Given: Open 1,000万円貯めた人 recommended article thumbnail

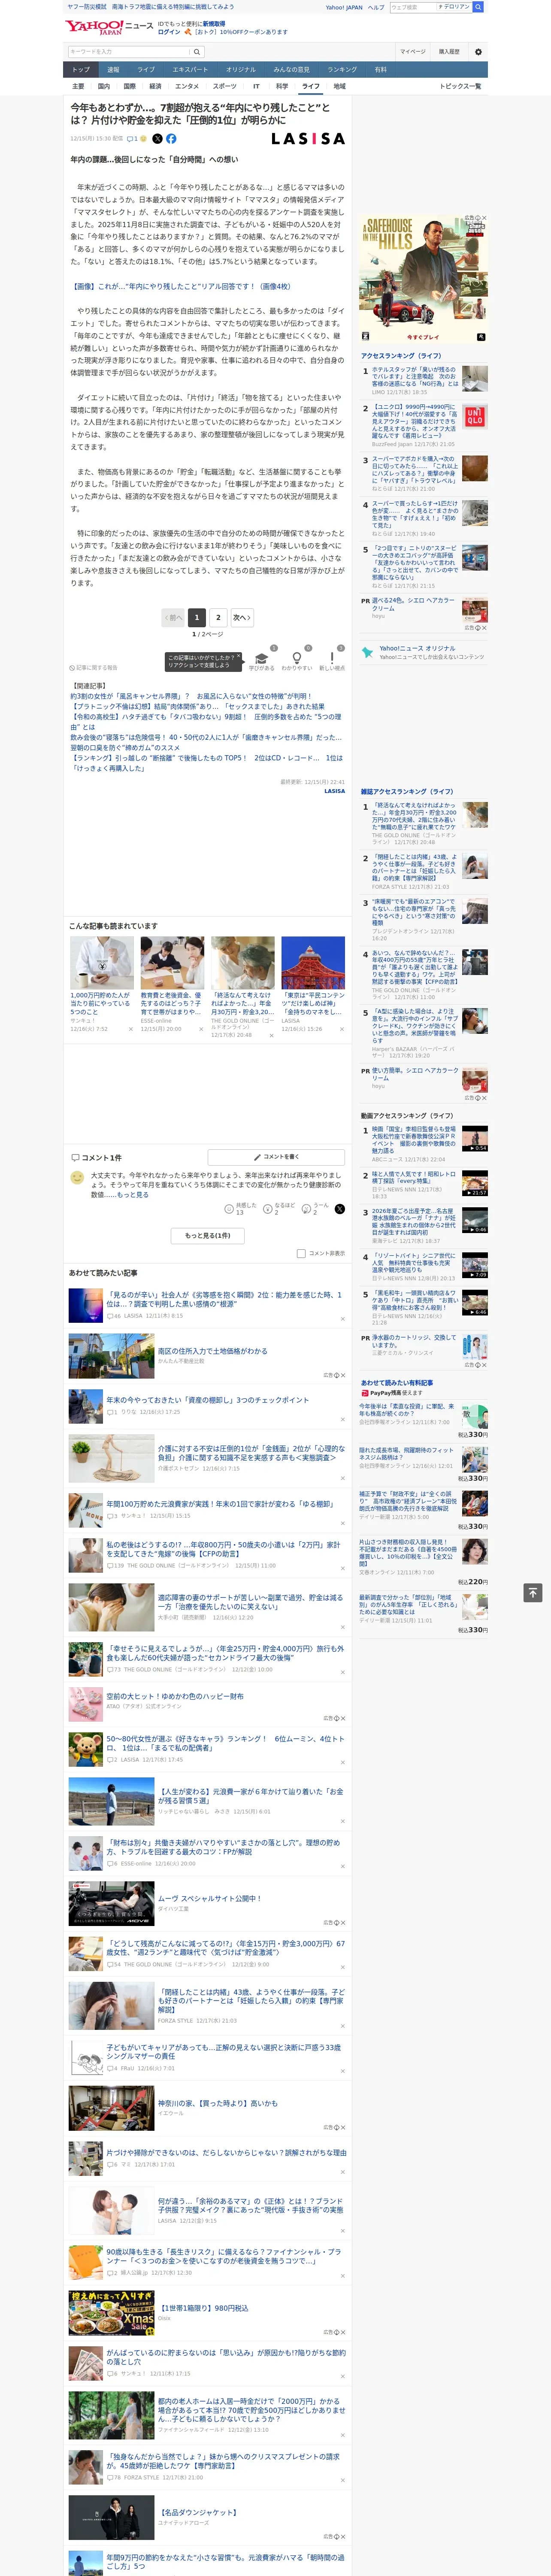Looking at the screenshot, I should (x=102, y=963).
